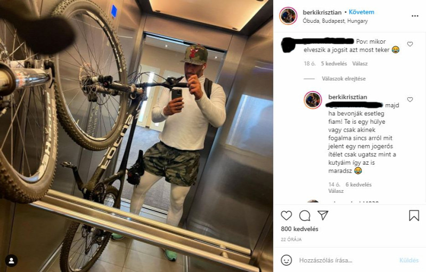Viewport: 426px width, 272px height.
Task: Click the 'Követem' following link
Action: point(362,12)
